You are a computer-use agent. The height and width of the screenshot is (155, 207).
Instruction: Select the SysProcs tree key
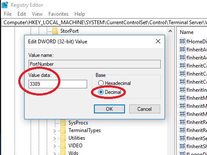click(78, 123)
